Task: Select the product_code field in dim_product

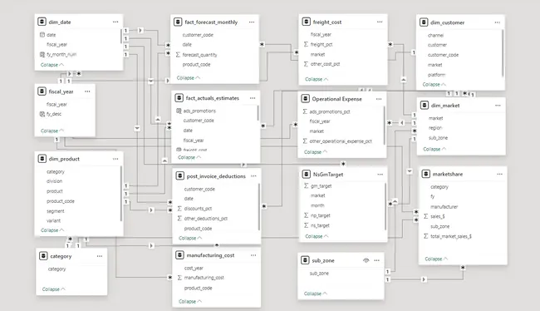Action: tap(61, 201)
